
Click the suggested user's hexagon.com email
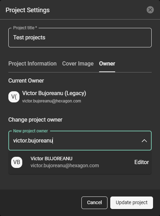pos(65,165)
